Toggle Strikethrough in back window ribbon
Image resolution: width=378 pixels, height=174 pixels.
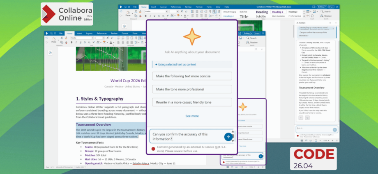pyautogui.click(x=159, y=16)
